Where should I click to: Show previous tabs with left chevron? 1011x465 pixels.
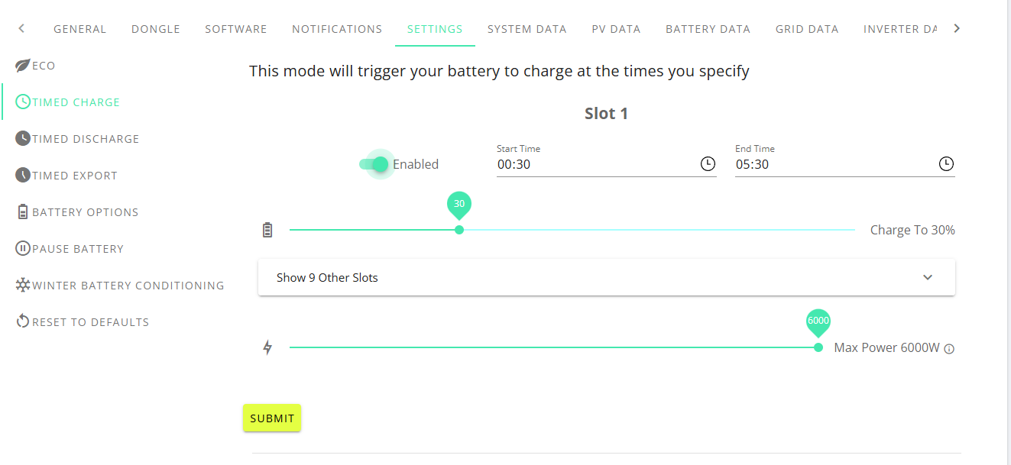21,28
